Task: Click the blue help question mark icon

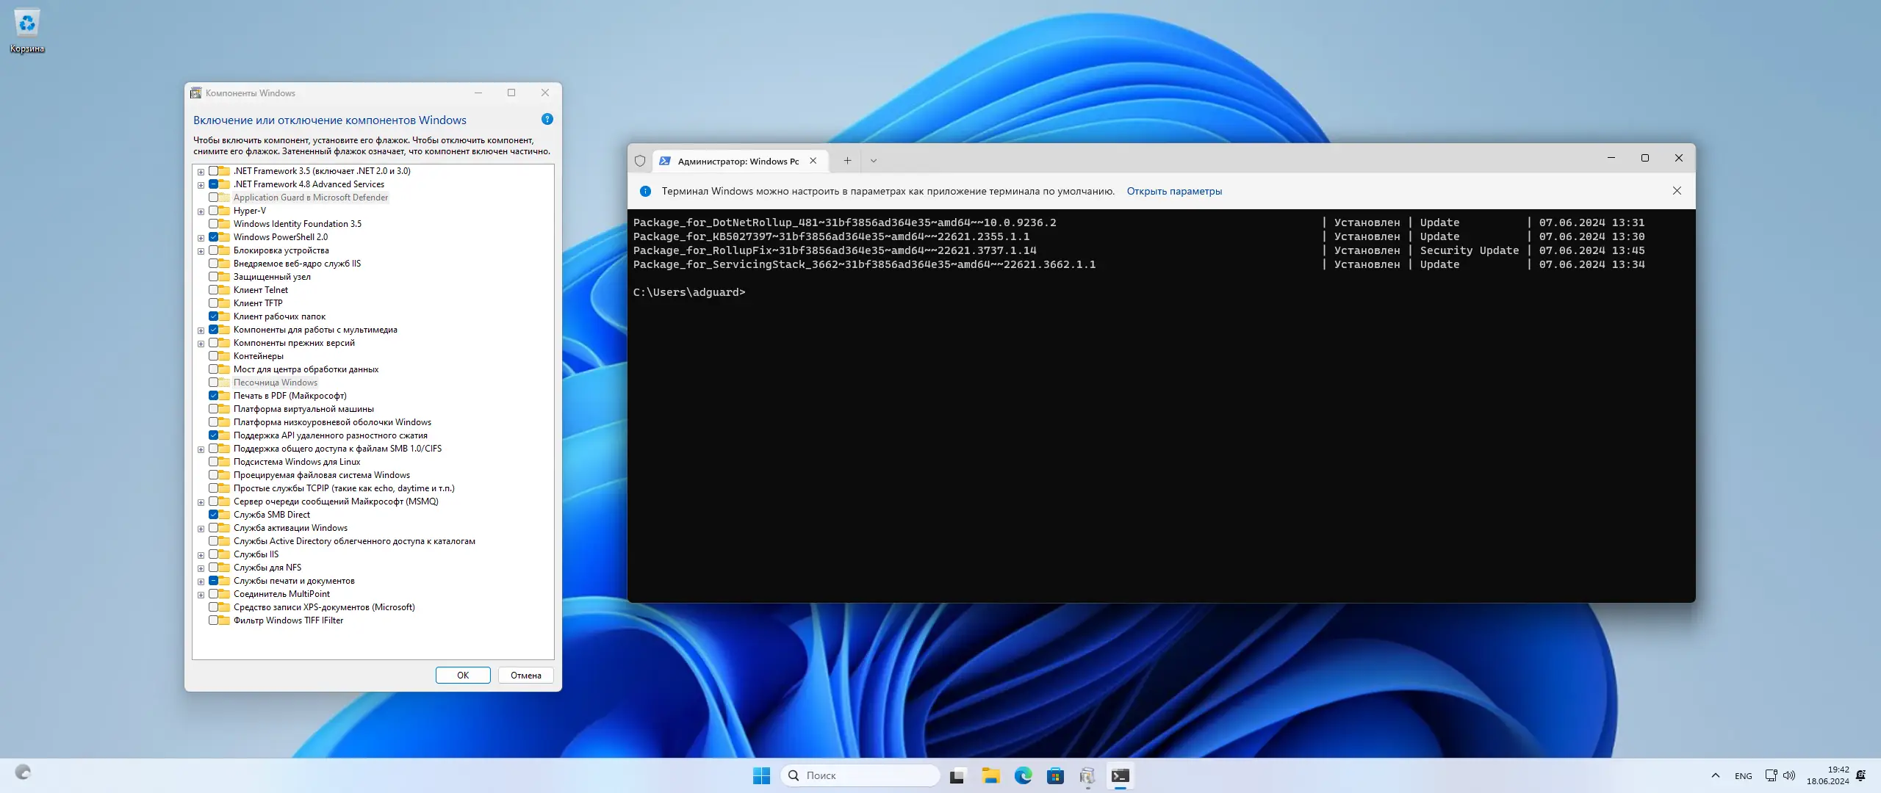Action: (x=547, y=119)
